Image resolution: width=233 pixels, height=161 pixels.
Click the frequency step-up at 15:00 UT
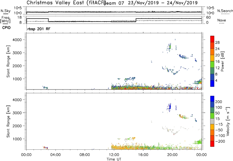click(x=136, y=20)
